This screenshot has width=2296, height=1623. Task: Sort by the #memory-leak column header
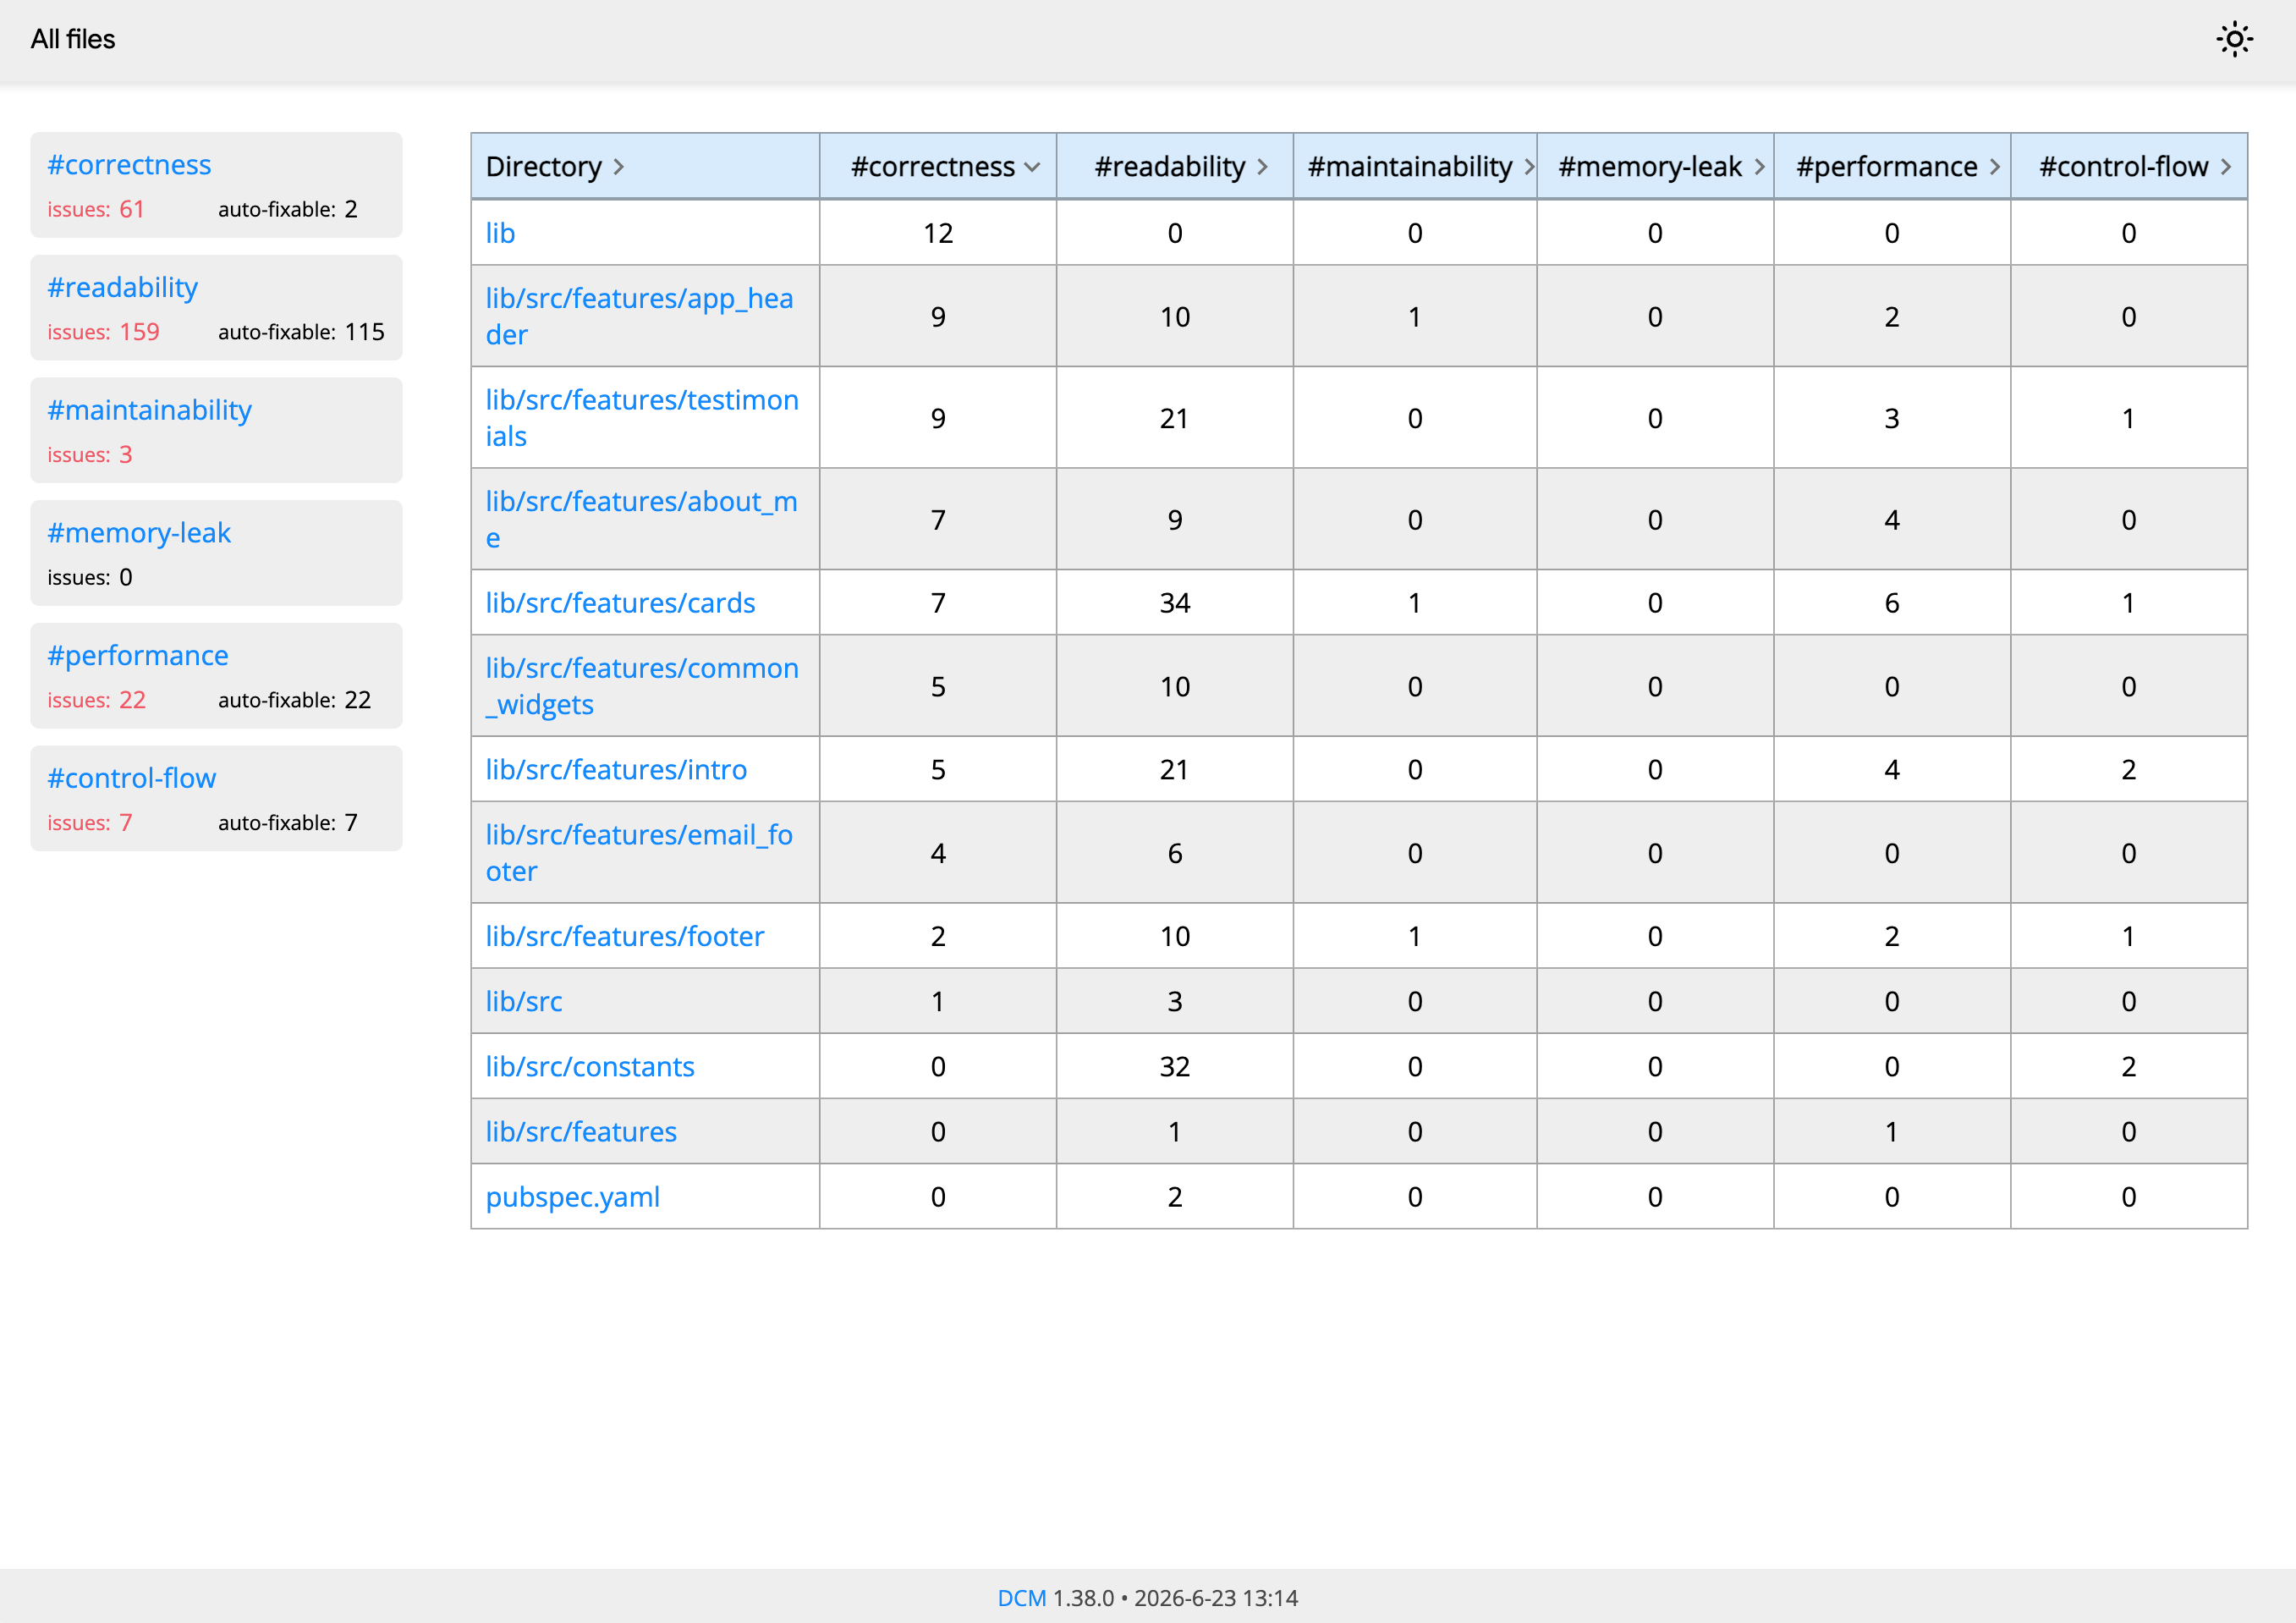(x=1655, y=166)
